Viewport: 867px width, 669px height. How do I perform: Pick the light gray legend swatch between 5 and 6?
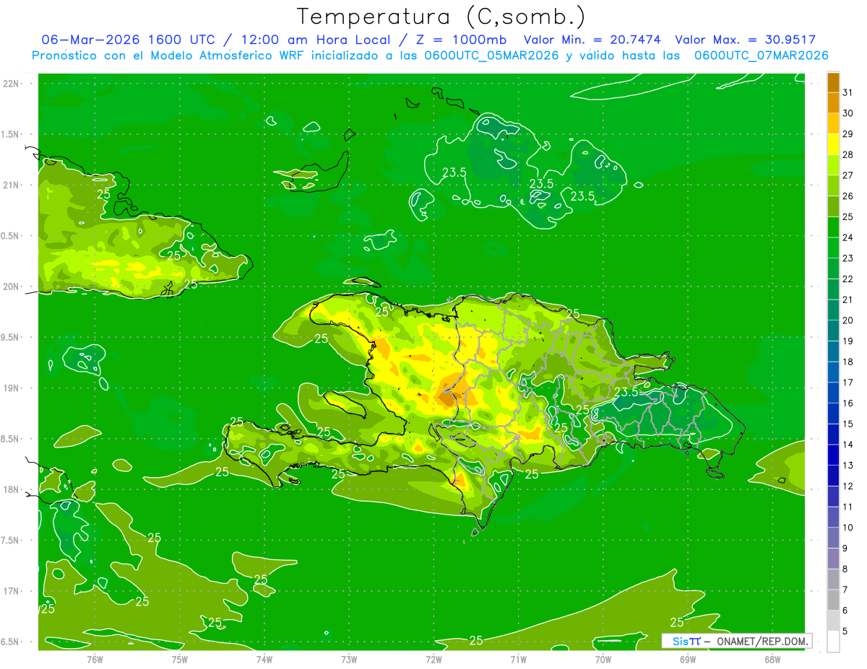(833, 621)
